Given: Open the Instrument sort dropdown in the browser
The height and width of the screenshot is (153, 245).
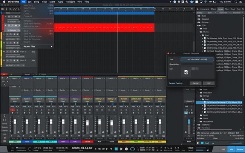Looking at the screenshot, I should (224, 13).
